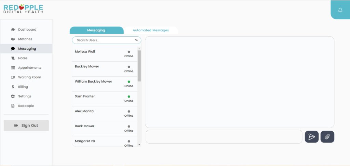Viewport: 350px width, 166px height.
Task: Open chat with Margaret Ira
Action: (x=105, y=141)
